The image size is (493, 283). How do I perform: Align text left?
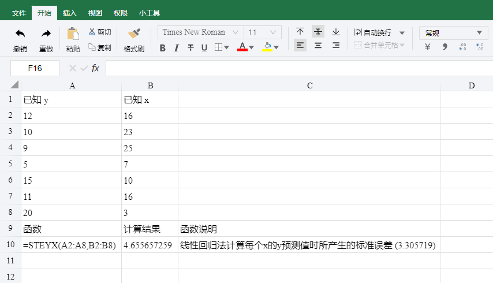coord(300,45)
